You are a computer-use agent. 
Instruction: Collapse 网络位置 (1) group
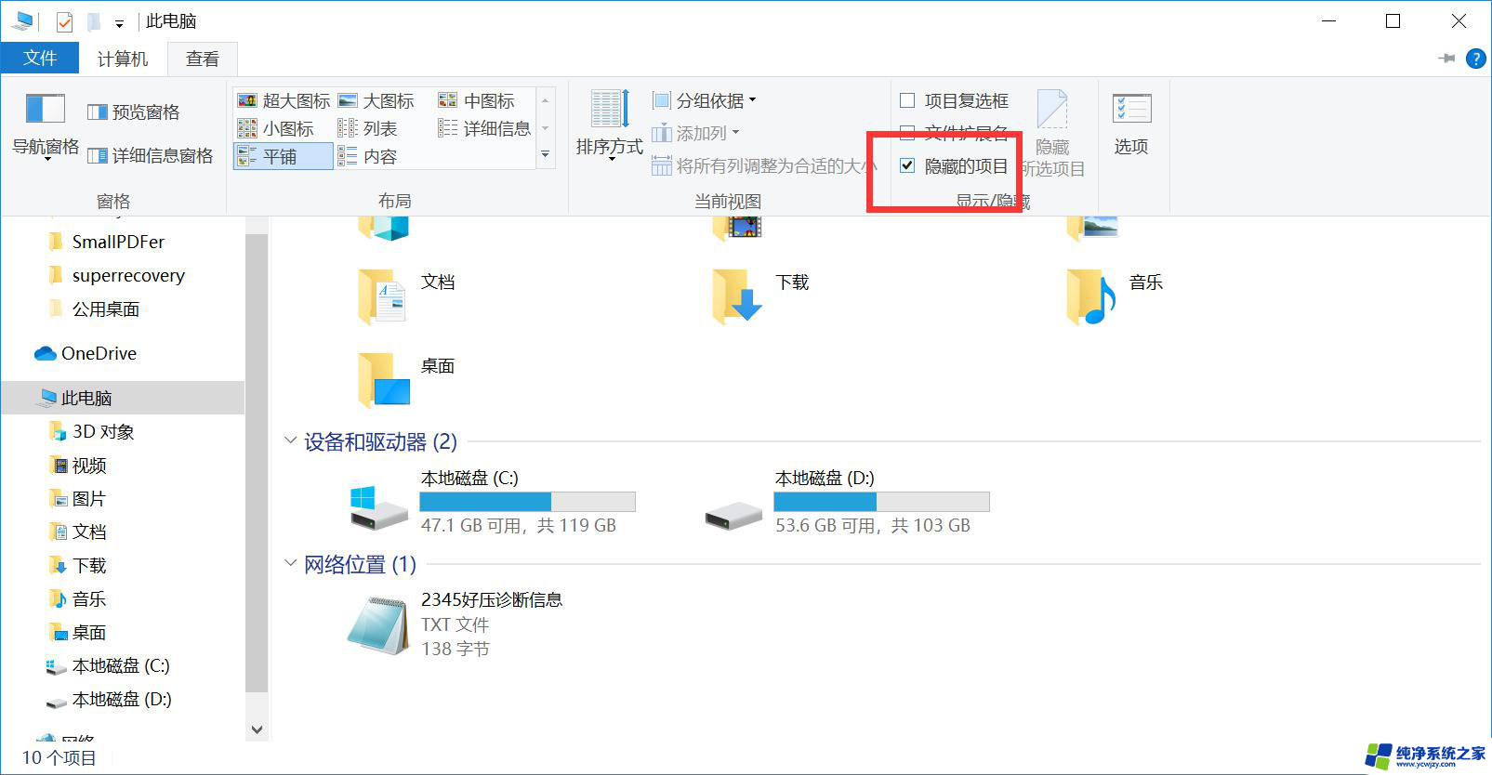pos(290,563)
